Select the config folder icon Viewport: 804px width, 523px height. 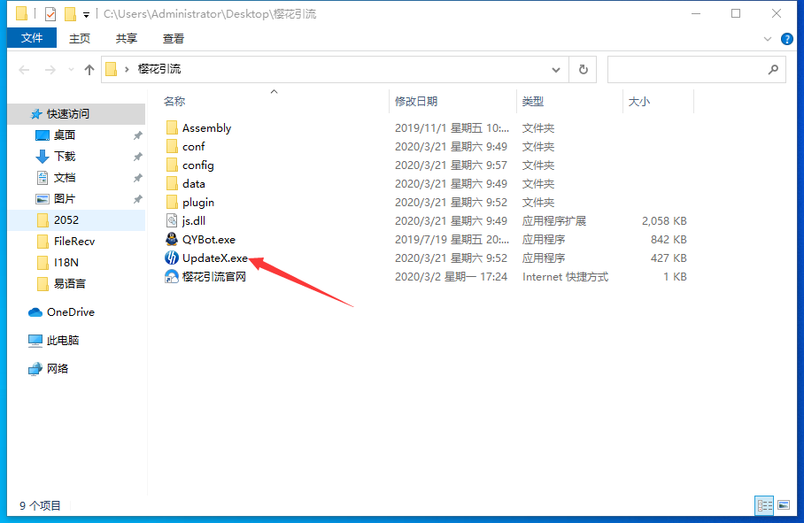pos(172,165)
